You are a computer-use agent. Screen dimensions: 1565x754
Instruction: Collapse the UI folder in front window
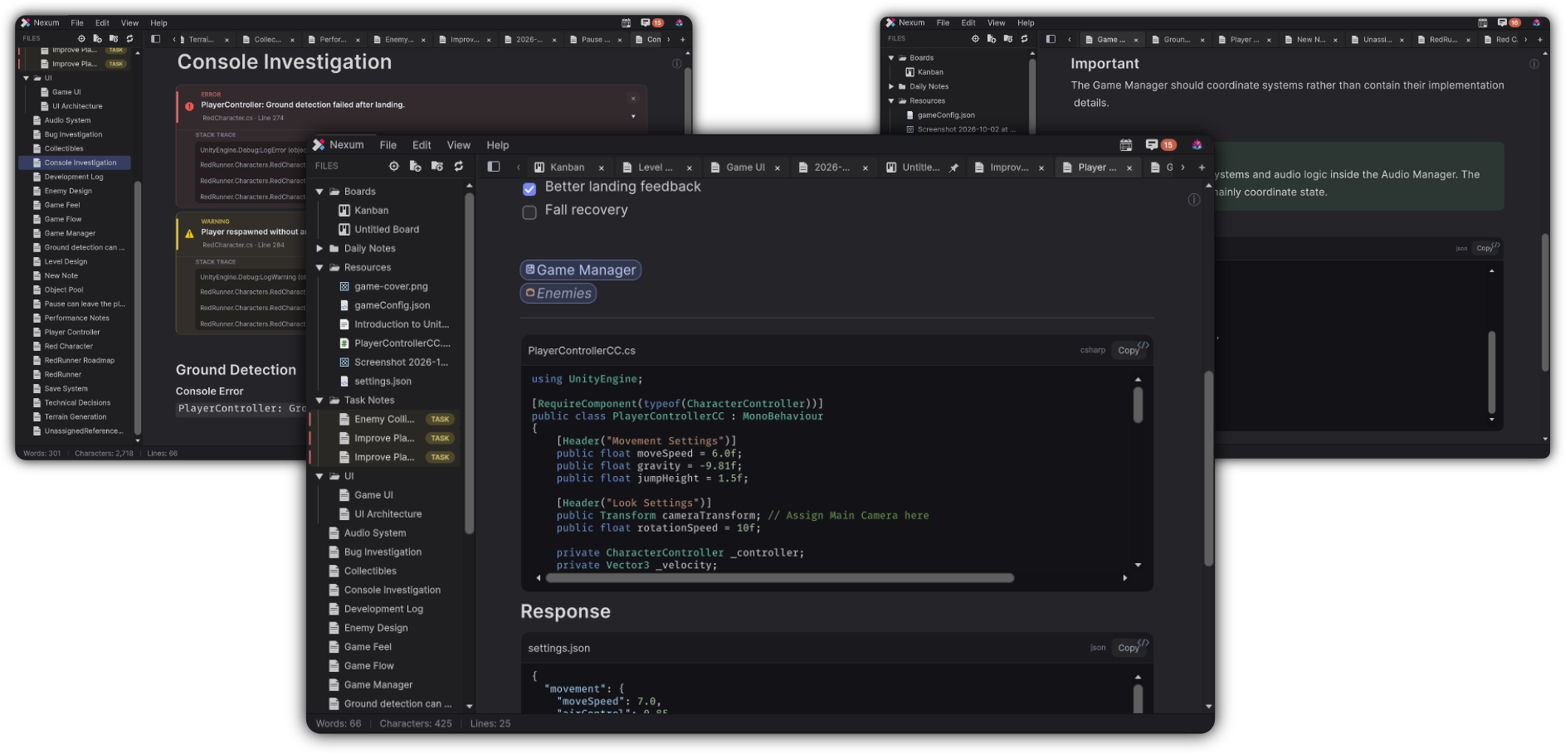(x=319, y=477)
